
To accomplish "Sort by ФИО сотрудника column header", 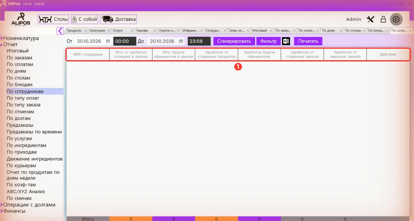I will pyautogui.click(x=88, y=54).
